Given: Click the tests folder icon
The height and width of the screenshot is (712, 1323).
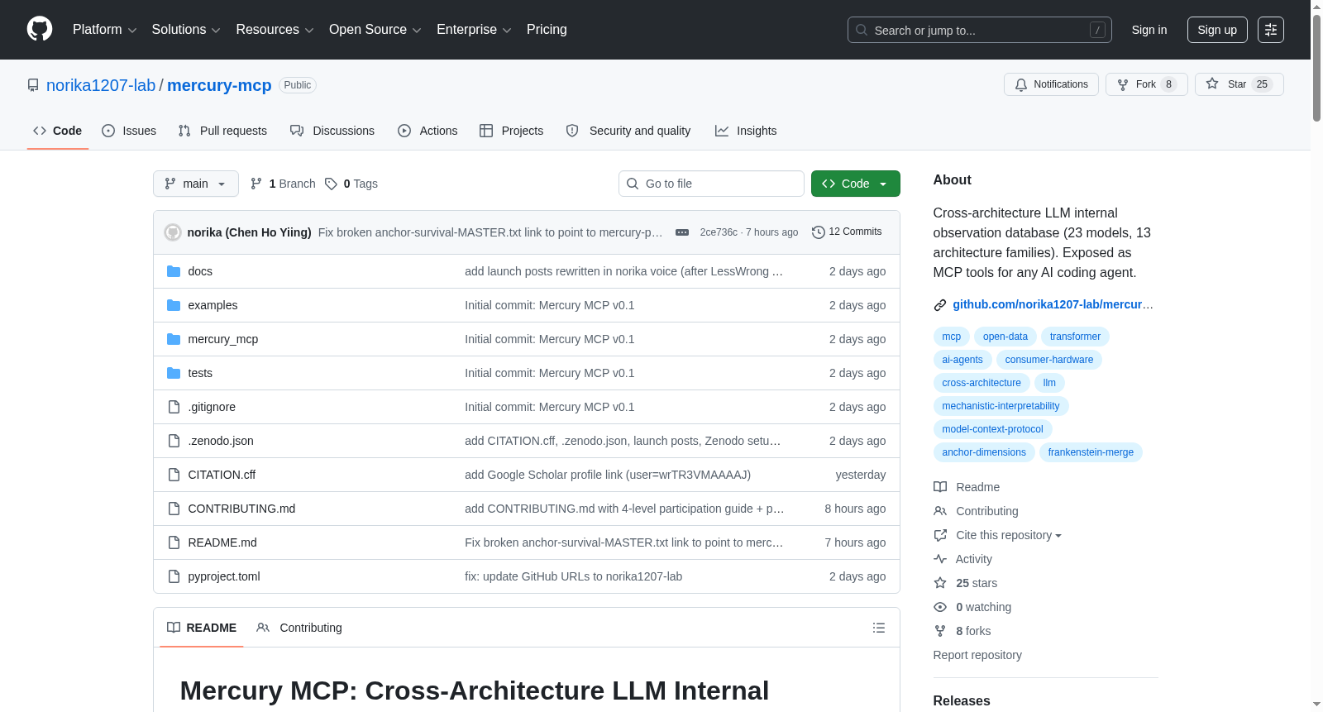Looking at the screenshot, I should [174, 373].
